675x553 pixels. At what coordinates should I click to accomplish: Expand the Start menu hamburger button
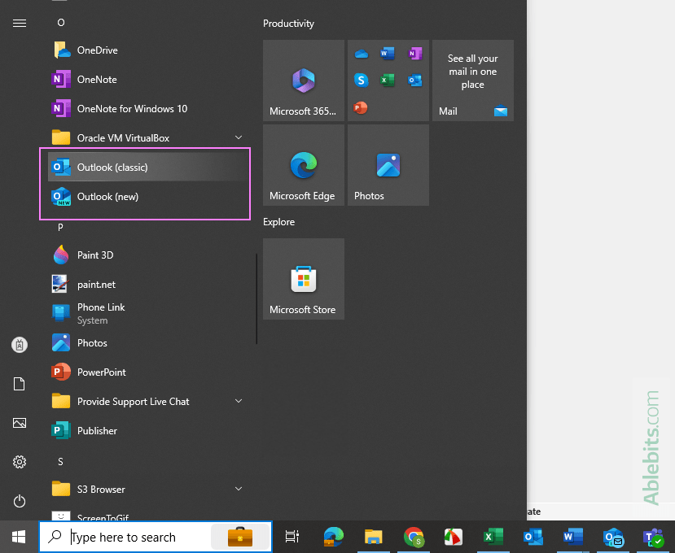pos(20,23)
